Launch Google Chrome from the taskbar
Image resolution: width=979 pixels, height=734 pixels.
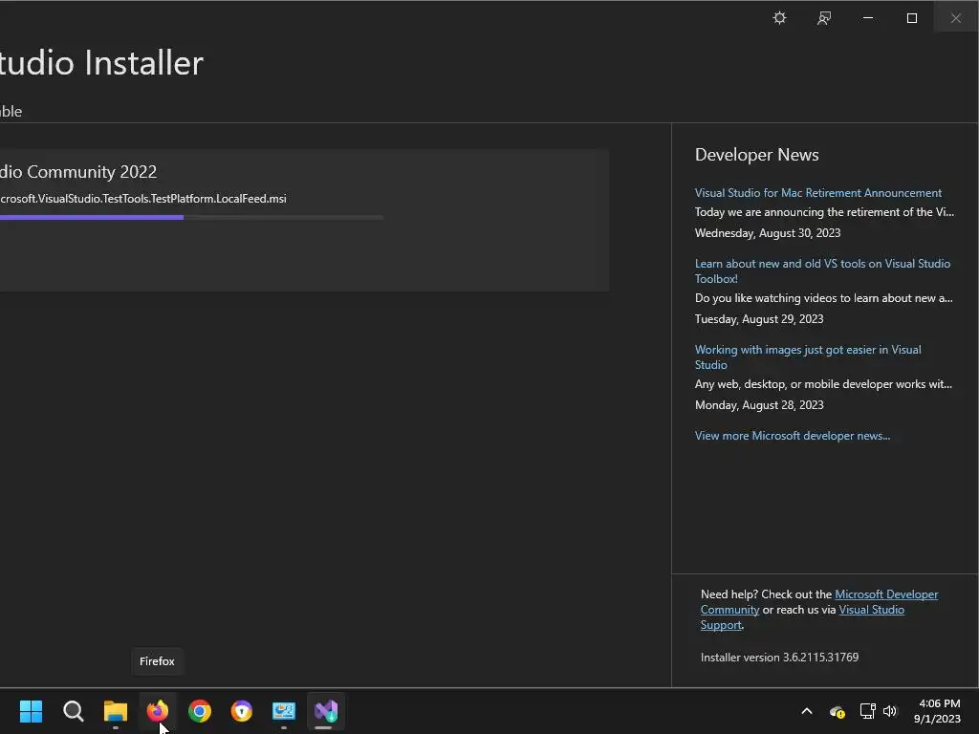point(200,711)
